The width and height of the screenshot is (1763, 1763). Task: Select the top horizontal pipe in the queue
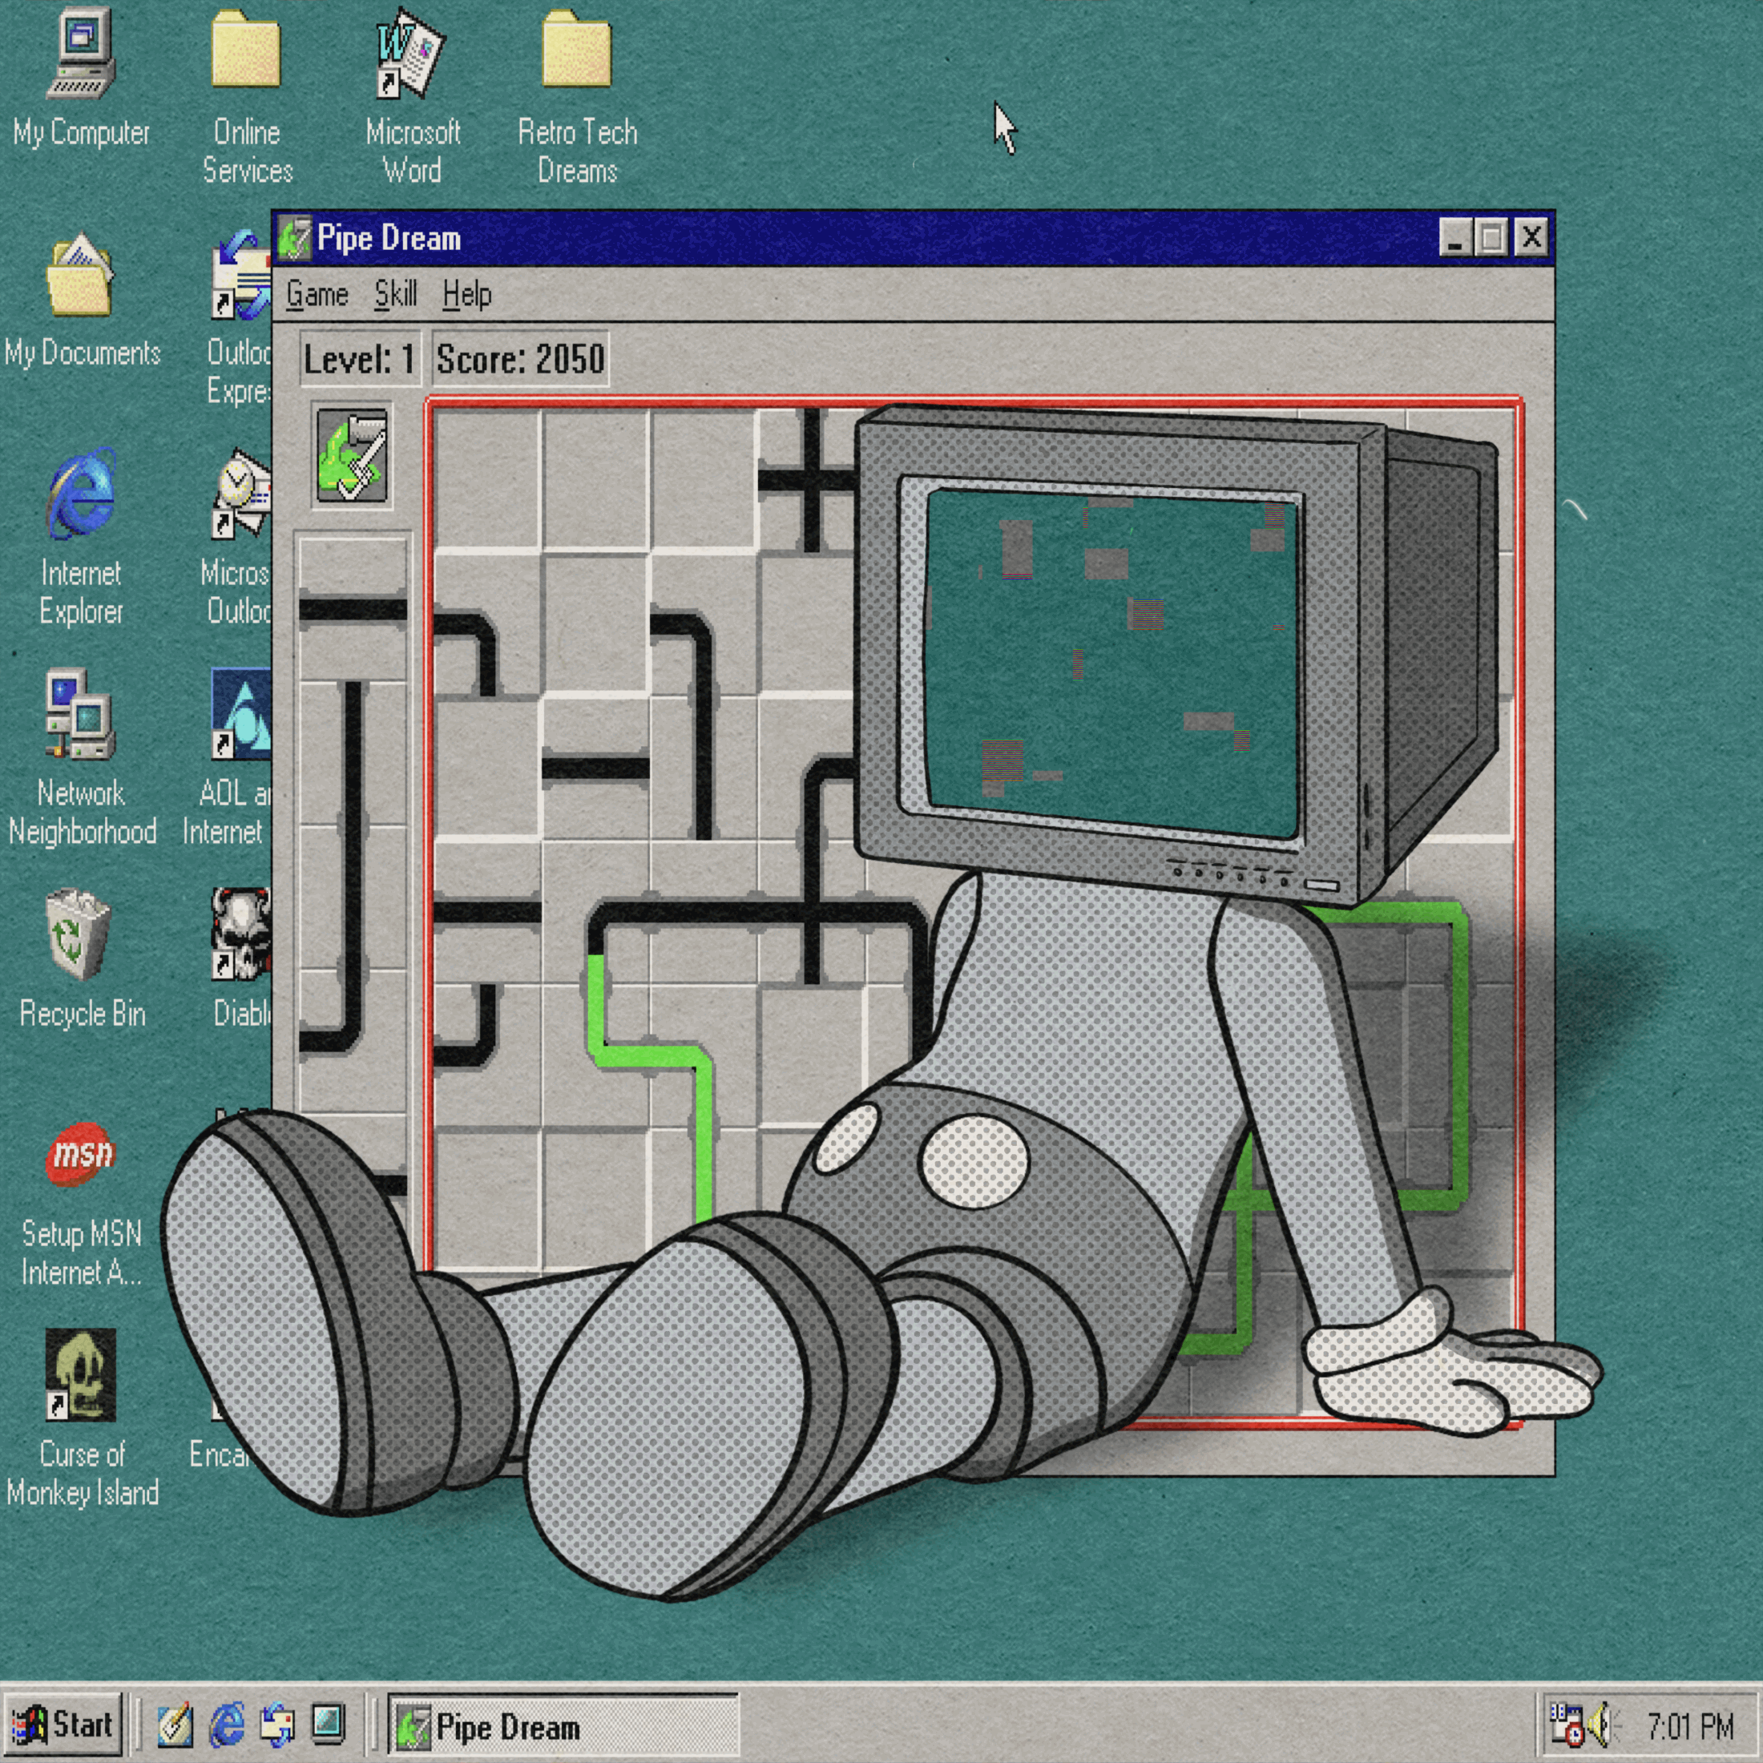point(353,610)
